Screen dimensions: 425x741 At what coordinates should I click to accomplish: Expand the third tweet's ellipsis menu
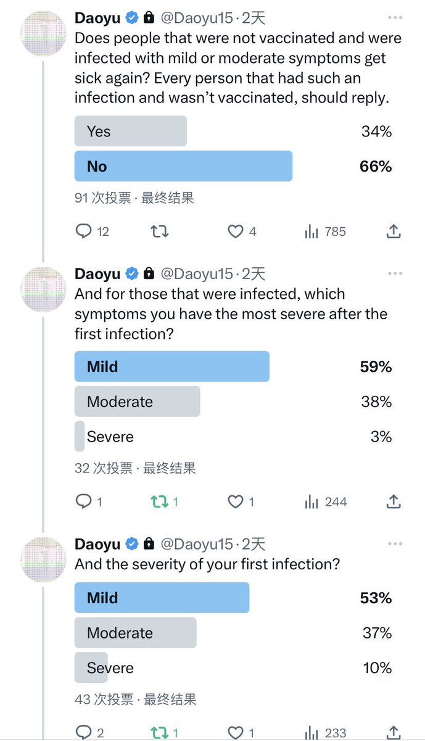click(x=395, y=544)
